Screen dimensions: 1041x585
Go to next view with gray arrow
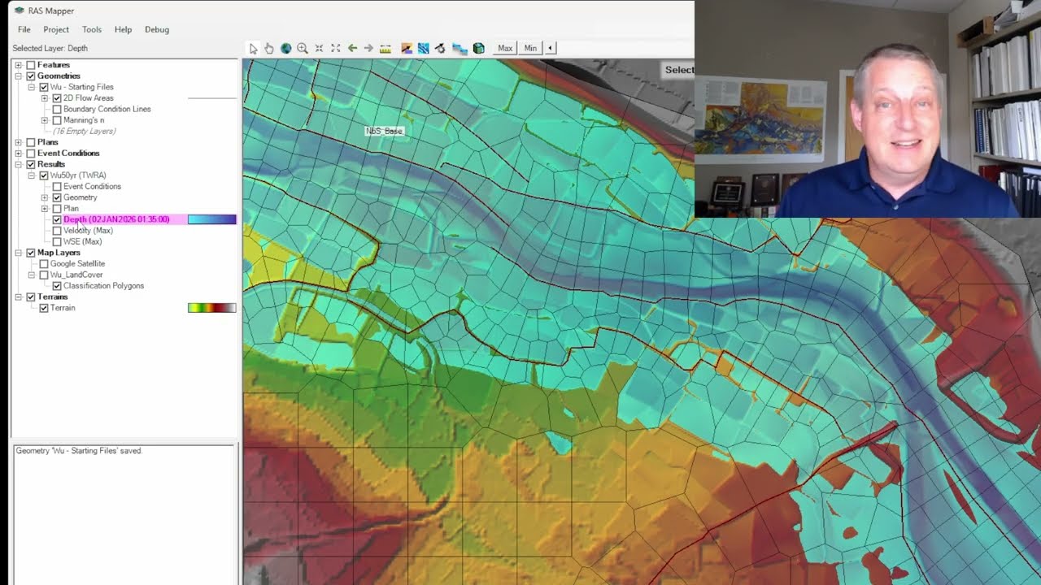[x=368, y=49]
